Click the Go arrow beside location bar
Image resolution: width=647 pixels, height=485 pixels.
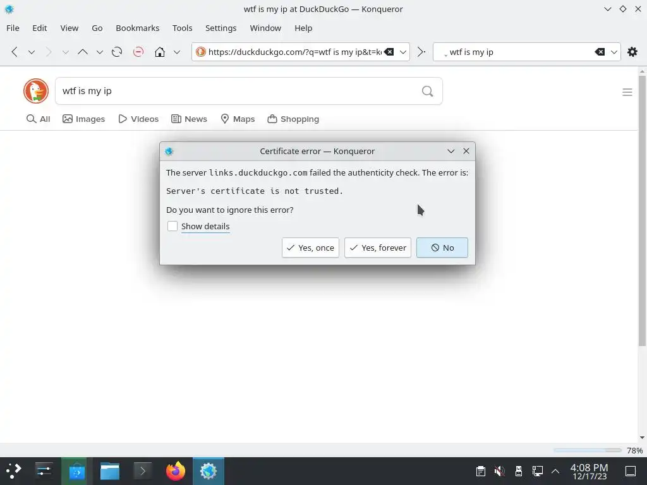pos(421,52)
